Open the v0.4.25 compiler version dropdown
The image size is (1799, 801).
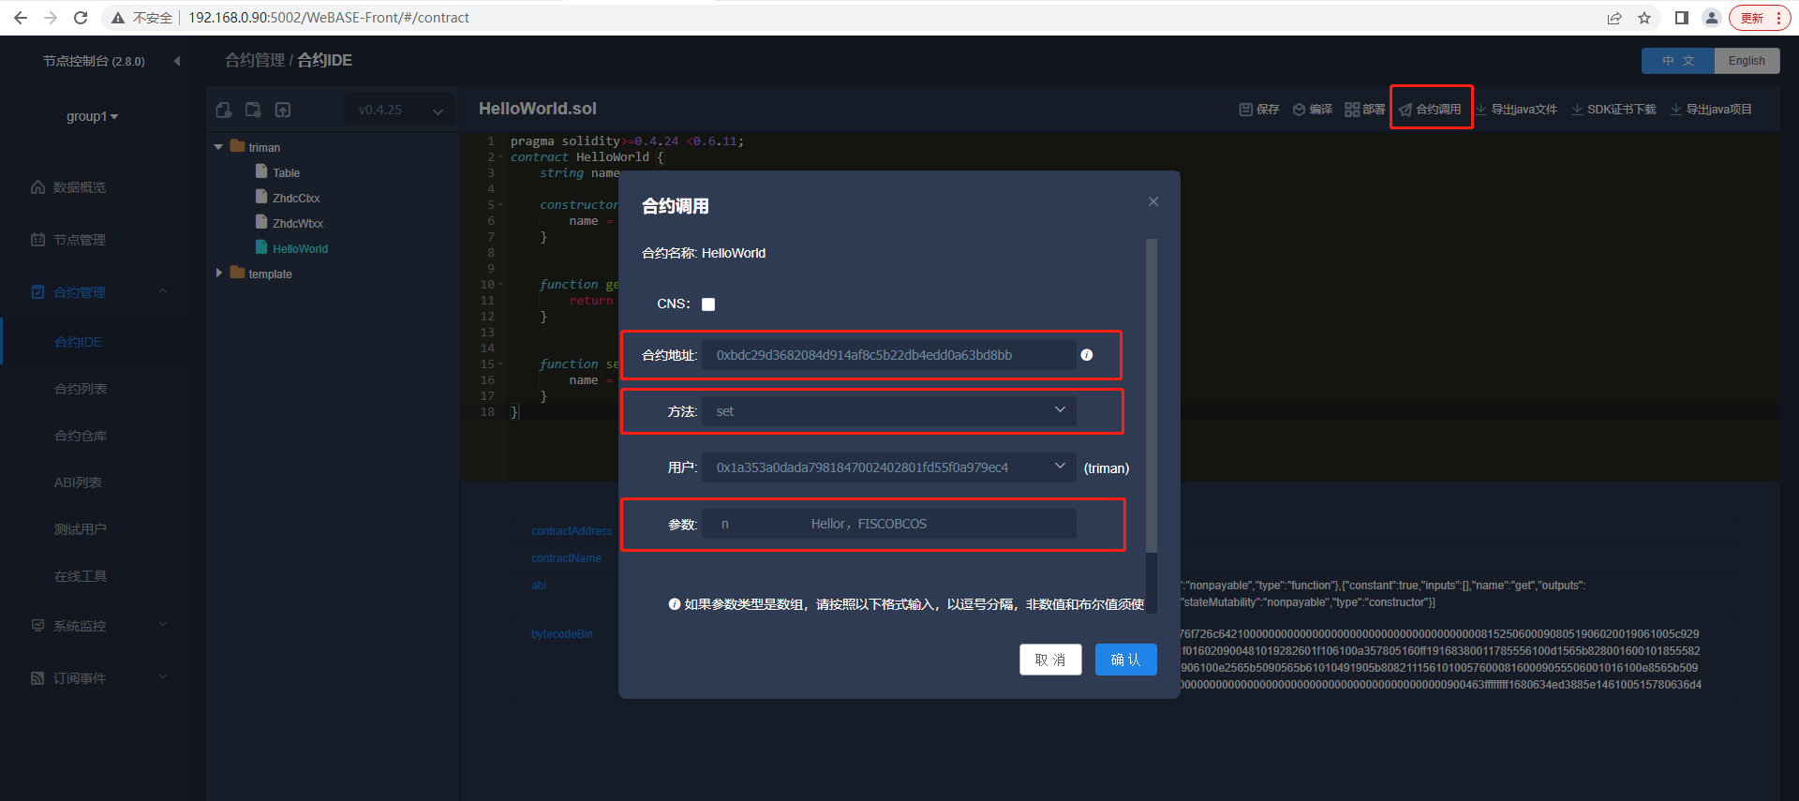click(x=399, y=111)
